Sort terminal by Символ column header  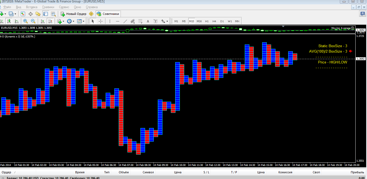[148, 172]
